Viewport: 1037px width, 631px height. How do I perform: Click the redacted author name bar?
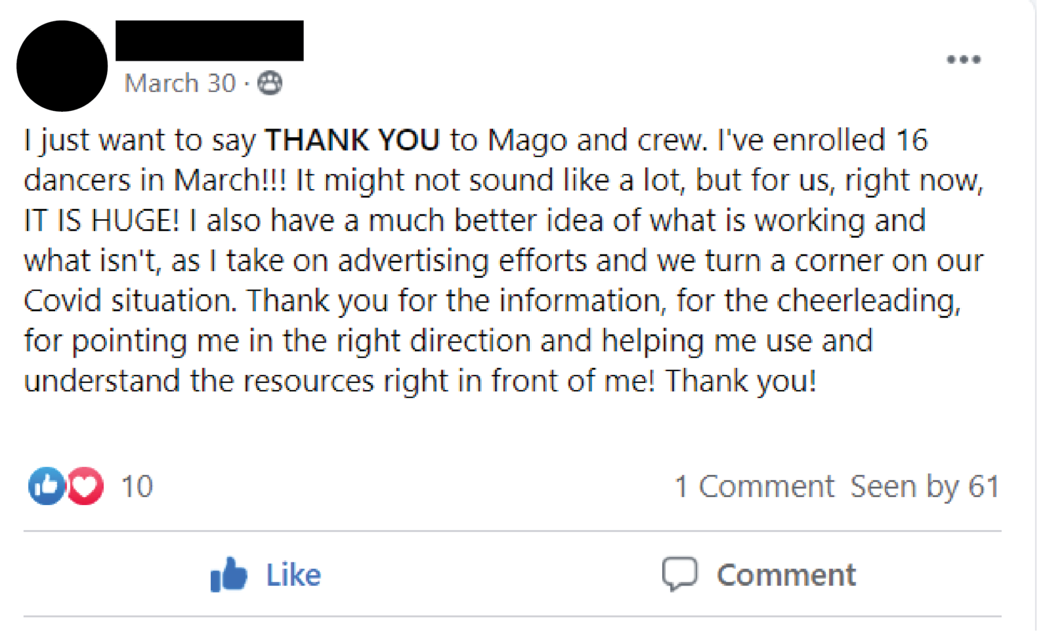pyautogui.click(x=210, y=41)
